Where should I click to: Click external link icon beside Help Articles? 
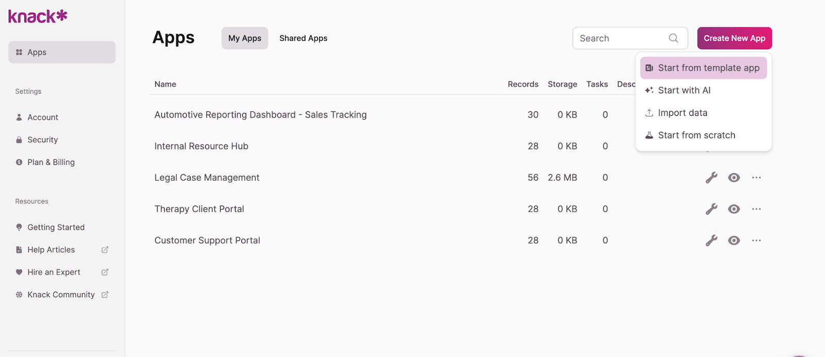[105, 250]
